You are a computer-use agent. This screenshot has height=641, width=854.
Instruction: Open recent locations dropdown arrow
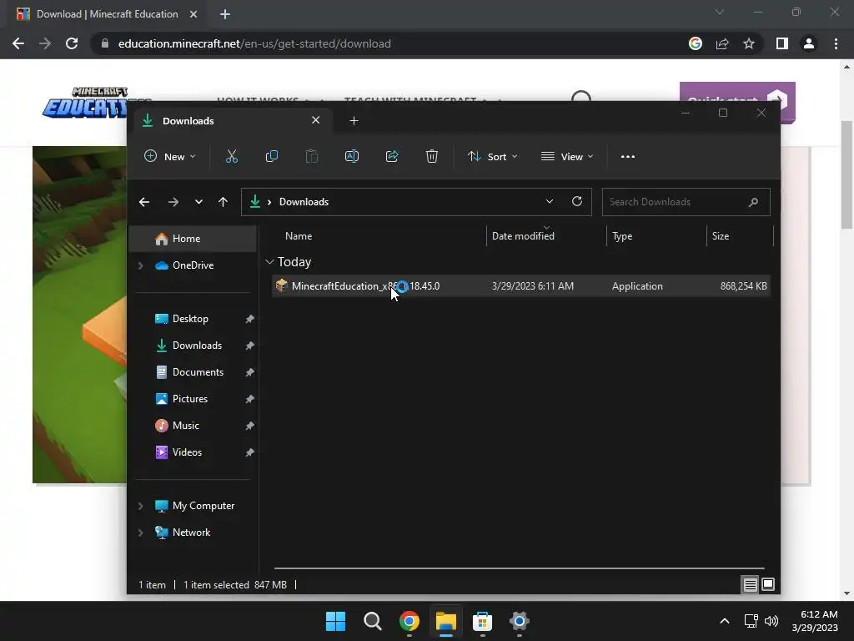click(198, 202)
